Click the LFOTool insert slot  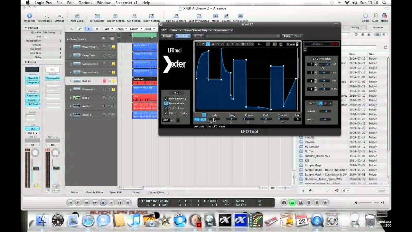tap(33, 104)
